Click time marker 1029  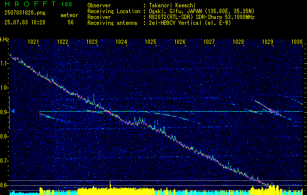click(268, 41)
